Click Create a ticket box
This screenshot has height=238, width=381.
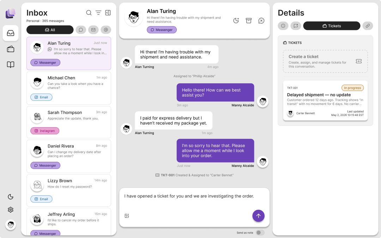click(x=325, y=61)
